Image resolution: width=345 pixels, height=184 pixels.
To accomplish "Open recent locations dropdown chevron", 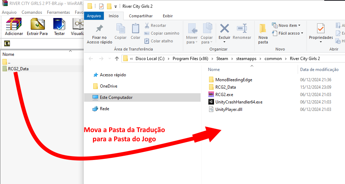I will [109, 59].
